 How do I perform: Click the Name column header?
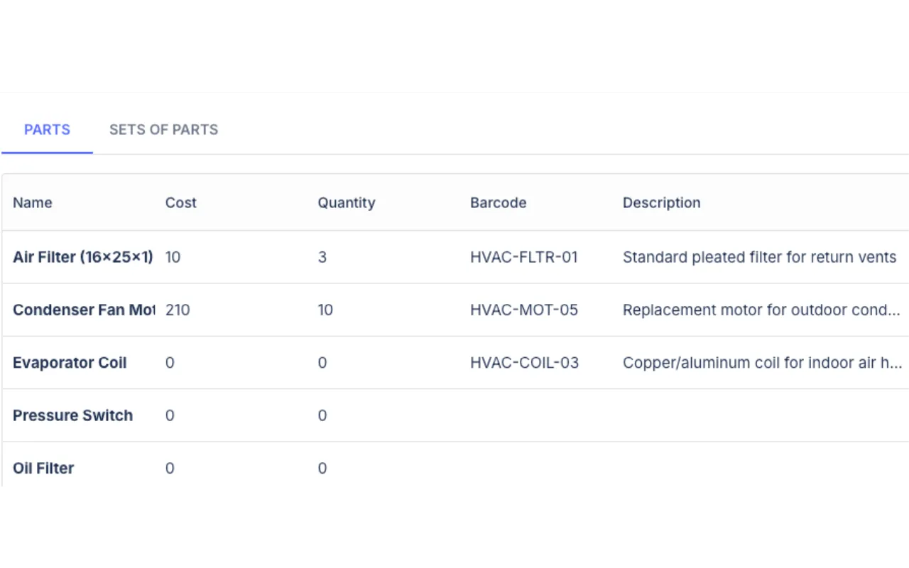33,203
